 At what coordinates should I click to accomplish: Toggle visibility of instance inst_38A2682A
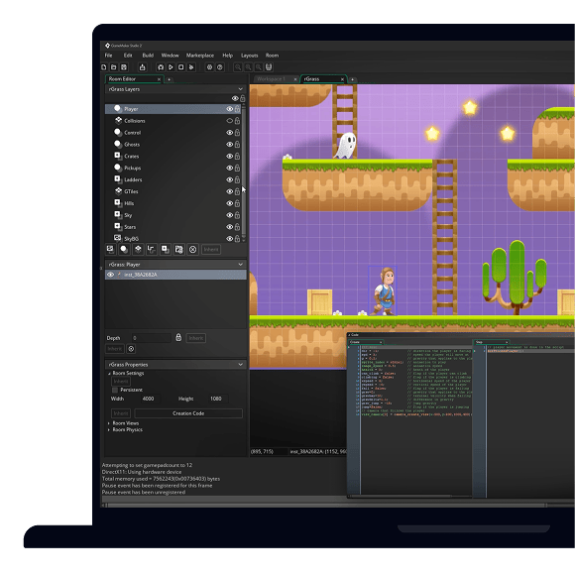point(110,275)
